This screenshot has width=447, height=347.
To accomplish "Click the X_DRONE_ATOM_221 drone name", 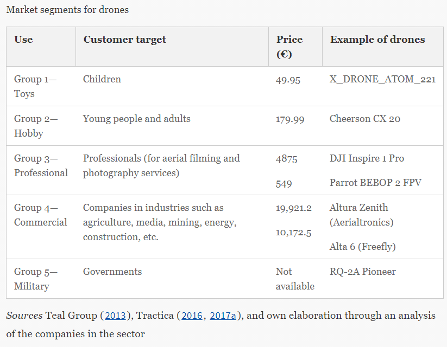I will 382,79.
